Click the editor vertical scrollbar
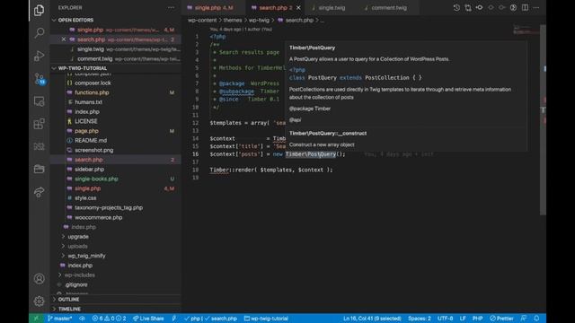Screen dimensions: 575x323 pyautogui.click(x=543, y=119)
